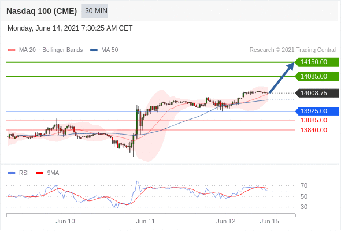Click the 13840.00 red support label
This screenshot has height=231, width=341.
click(x=314, y=130)
